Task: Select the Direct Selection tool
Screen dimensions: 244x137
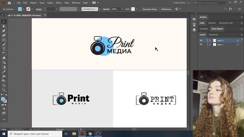Action: 4,26
